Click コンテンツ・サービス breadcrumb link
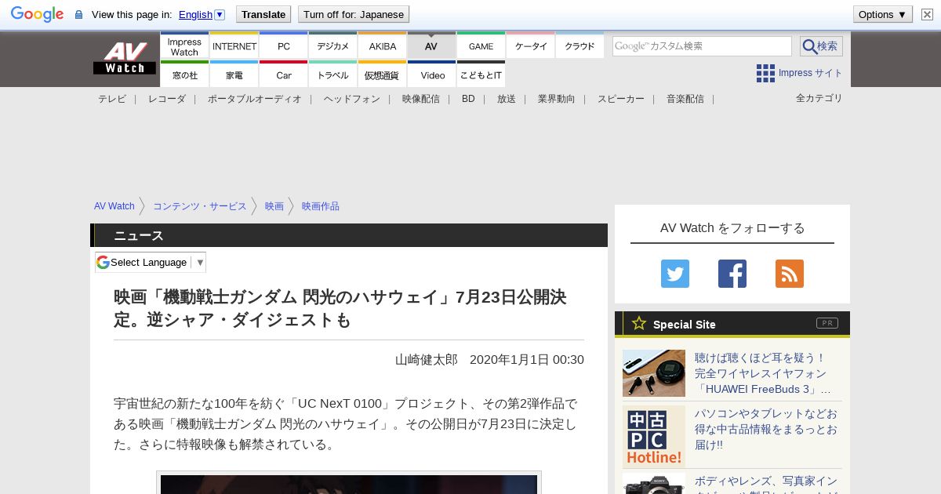 coord(200,206)
